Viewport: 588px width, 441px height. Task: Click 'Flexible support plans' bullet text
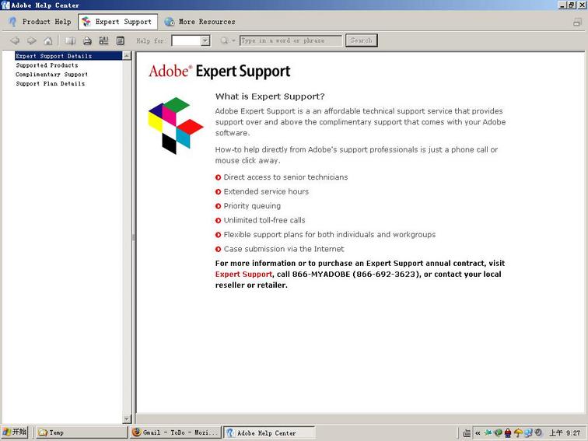(x=330, y=235)
